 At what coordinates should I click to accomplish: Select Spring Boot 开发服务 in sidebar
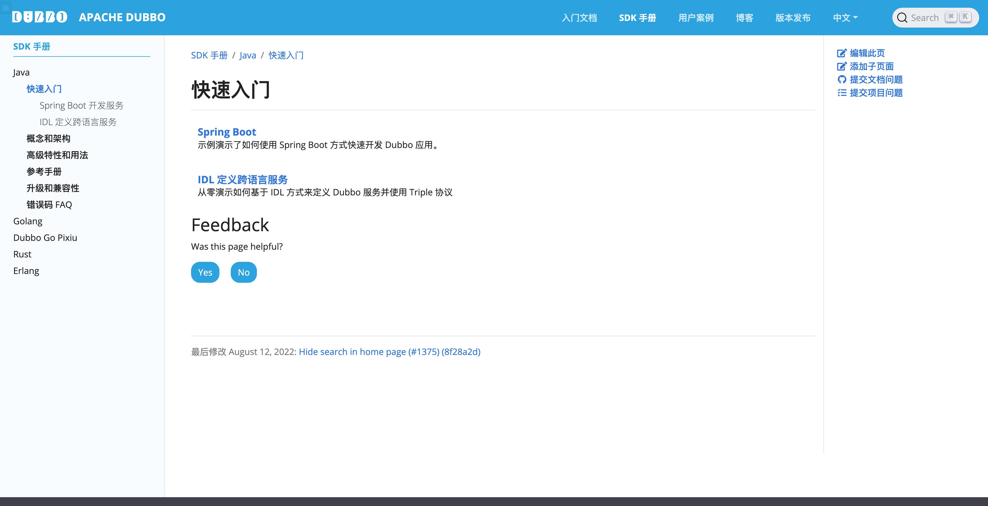point(81,105)
